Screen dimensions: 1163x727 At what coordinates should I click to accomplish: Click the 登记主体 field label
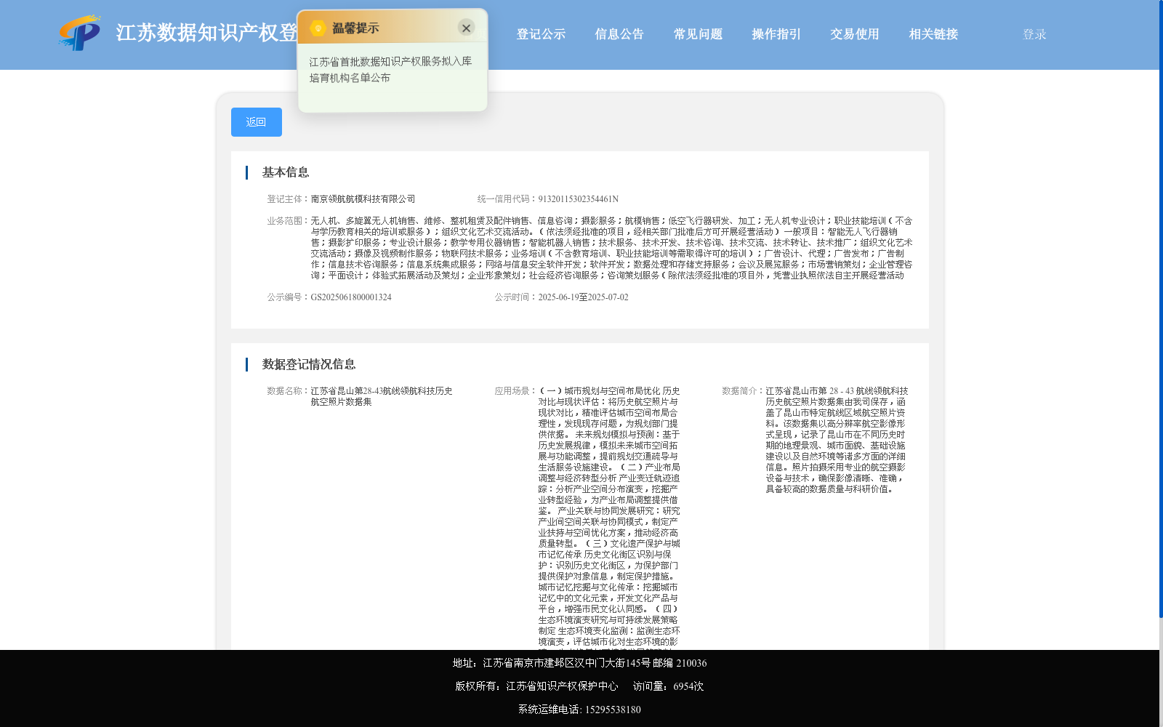[x=289, y=199]
